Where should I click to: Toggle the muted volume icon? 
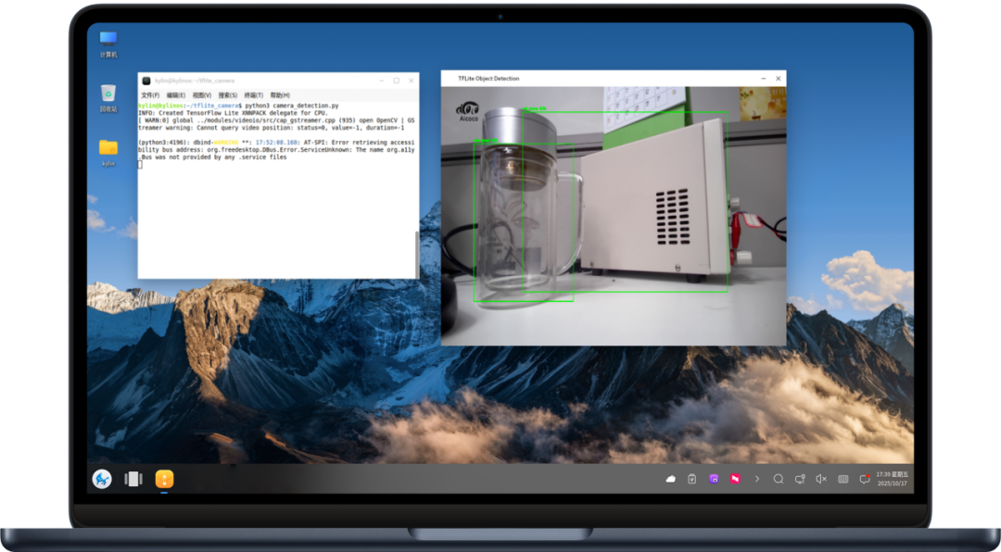click(x=821, y=479)
